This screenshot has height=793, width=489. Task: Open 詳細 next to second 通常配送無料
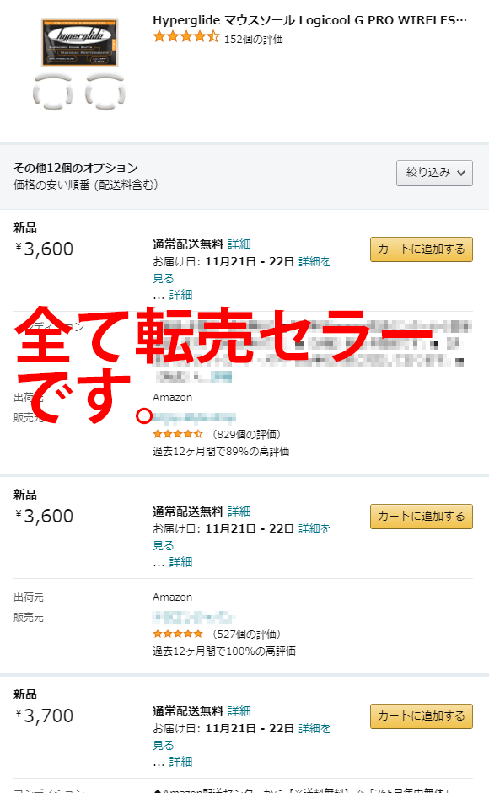tap(239, 512)
